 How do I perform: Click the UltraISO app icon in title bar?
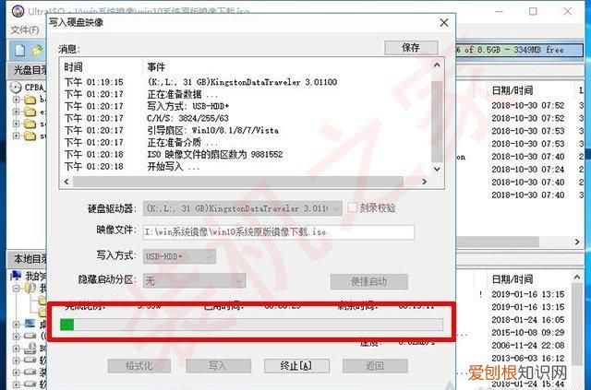point(18,11)
